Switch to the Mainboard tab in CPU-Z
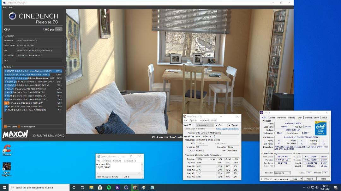Image resolution: width=341 pixels, height=191 pixels. point(282,118)
